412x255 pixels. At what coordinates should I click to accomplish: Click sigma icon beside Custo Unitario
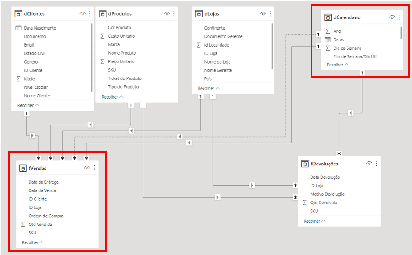[103, 36]
